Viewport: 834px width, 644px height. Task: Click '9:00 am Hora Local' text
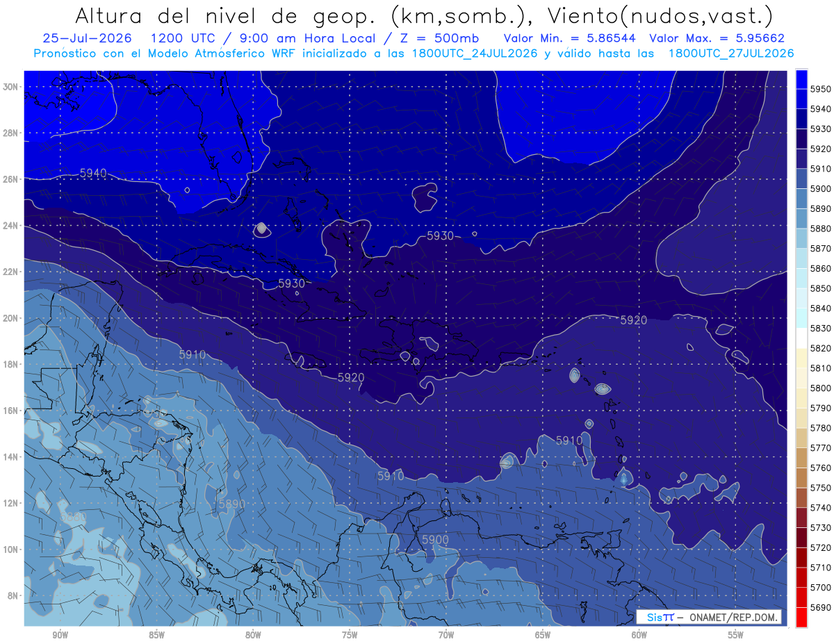pyautogui.click(x=309, y=39)
